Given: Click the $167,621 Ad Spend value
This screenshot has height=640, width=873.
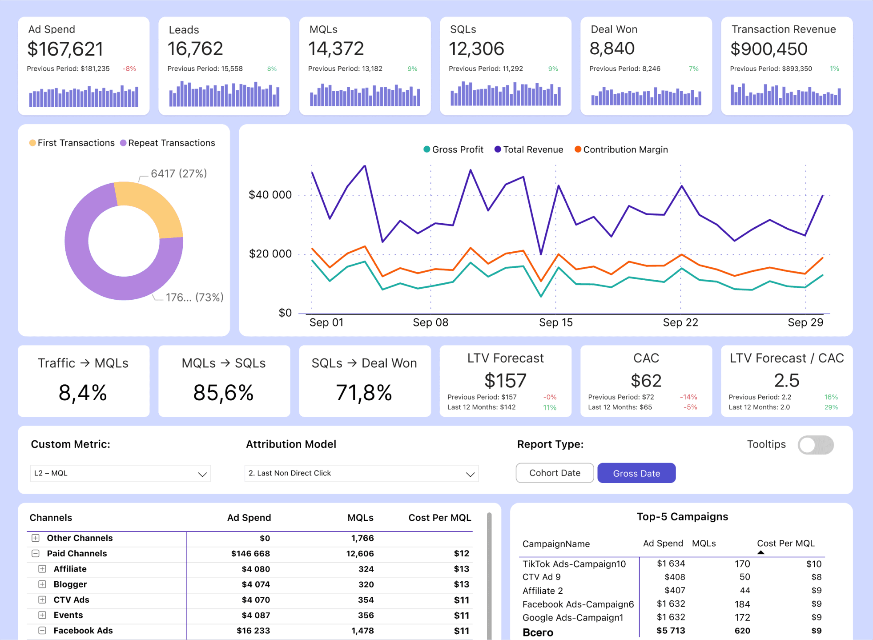Looking at the screenshot, I should tap(65, 49).
